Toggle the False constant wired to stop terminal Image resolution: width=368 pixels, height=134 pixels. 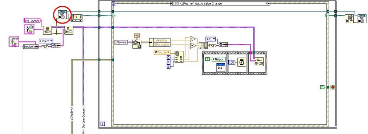pos(322,87)
